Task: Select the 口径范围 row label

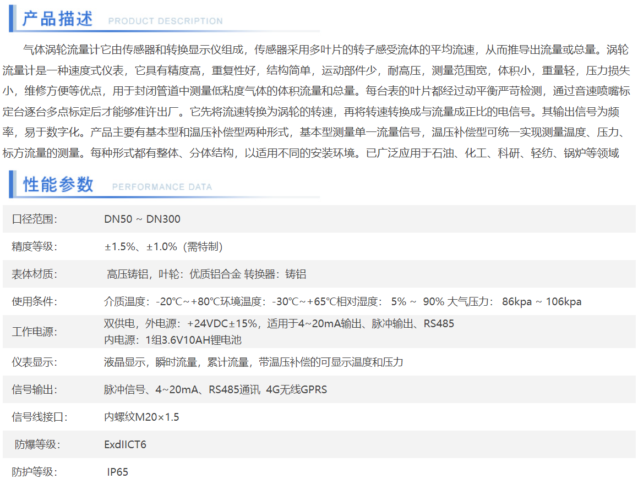Action: pos(35,219)
